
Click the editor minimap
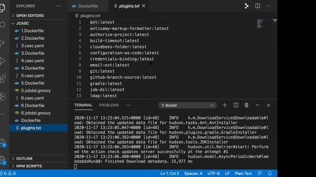pyautogui.click(x=260, y=24)
